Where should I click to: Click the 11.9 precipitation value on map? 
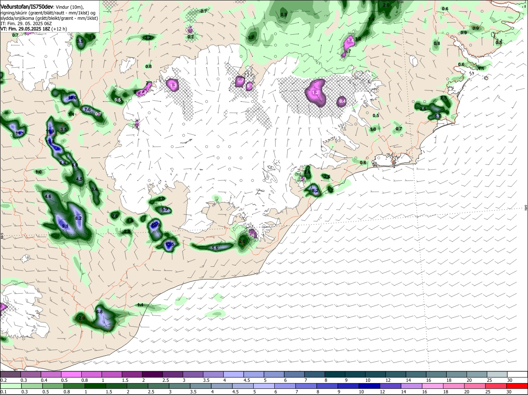[x=50, y=132]
